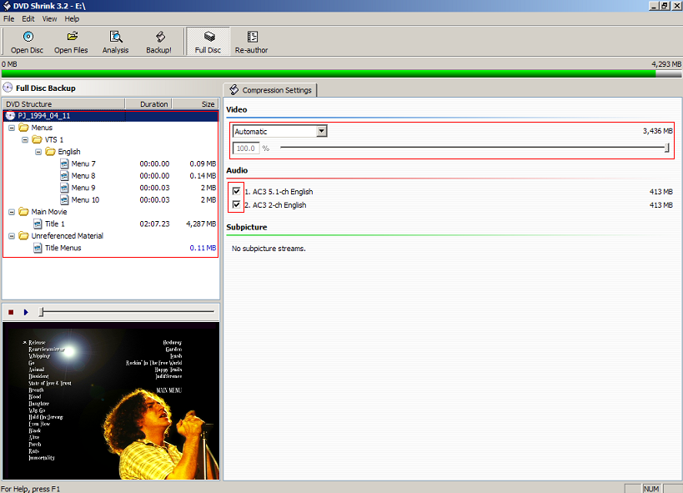The image size is (683, 493).
Task: Collapse the Menus folder in tree
Action: (x=11, y=128)
